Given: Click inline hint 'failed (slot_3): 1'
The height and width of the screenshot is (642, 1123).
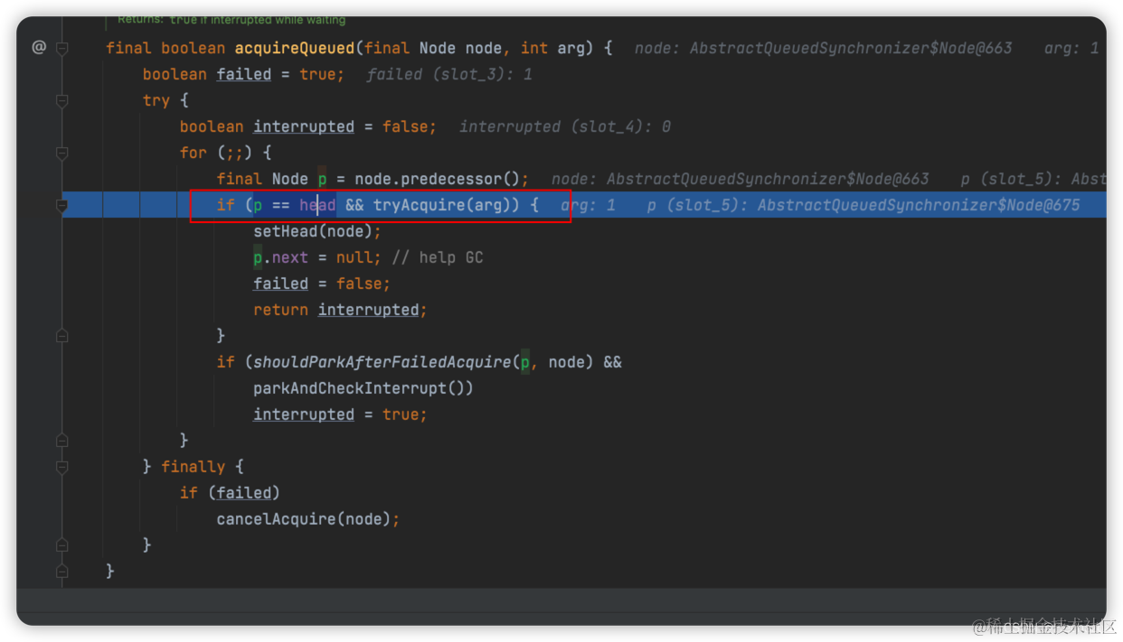Looking at the screenshot, I should pyautogui.click(x=449, y=74).
